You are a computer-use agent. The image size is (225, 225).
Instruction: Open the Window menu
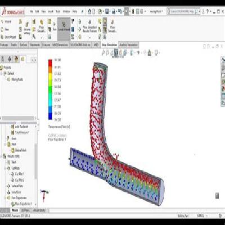click(x=66, y=12)
